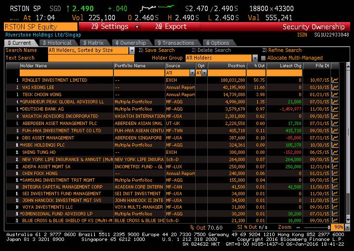This screenshot has width=354, height=251.
Task: Sort by % Out column header
Action: pos(256,66)
